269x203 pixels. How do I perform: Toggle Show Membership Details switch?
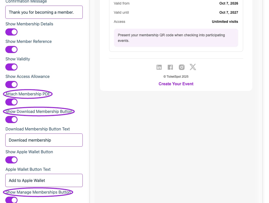pos(11,32)
